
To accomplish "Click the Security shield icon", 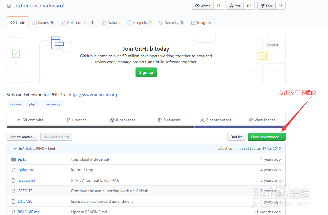I will pos(161,22).
